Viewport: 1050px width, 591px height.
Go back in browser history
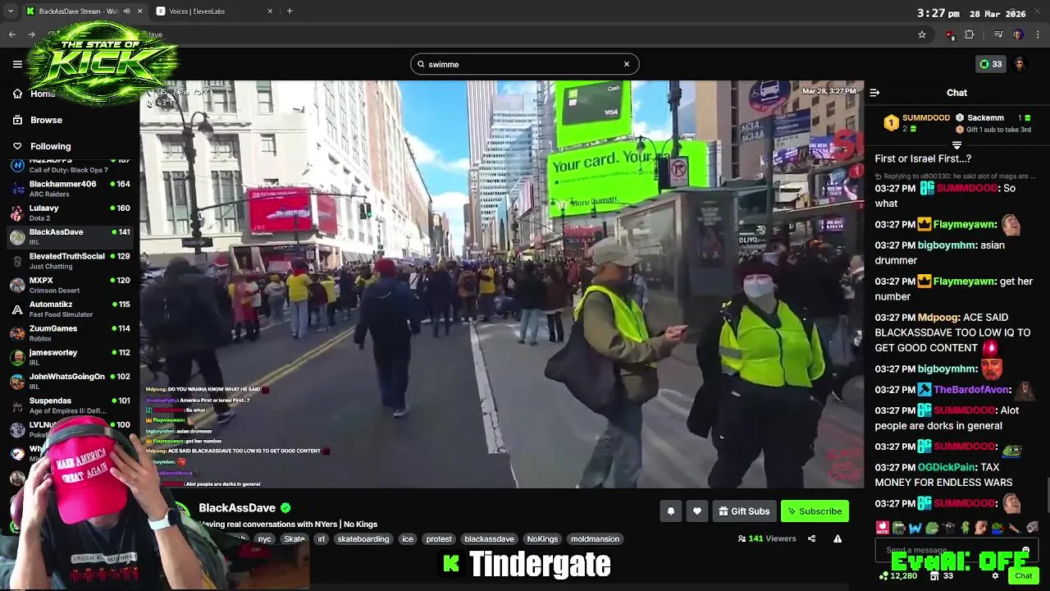coord(12,34)
